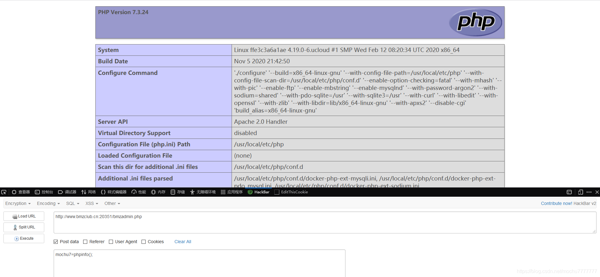Enable the Referer checkbox

(85, 242)
